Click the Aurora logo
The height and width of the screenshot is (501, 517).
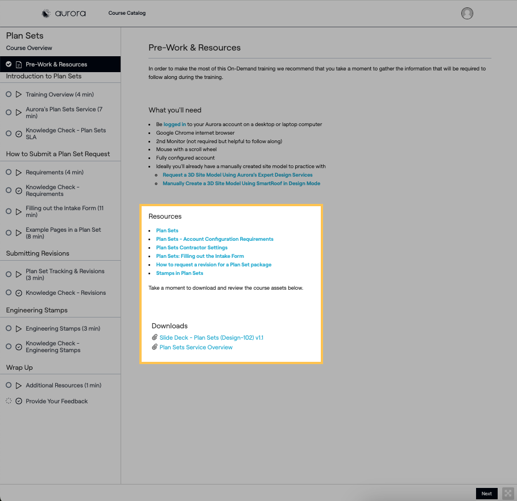(x=64, y=13)
